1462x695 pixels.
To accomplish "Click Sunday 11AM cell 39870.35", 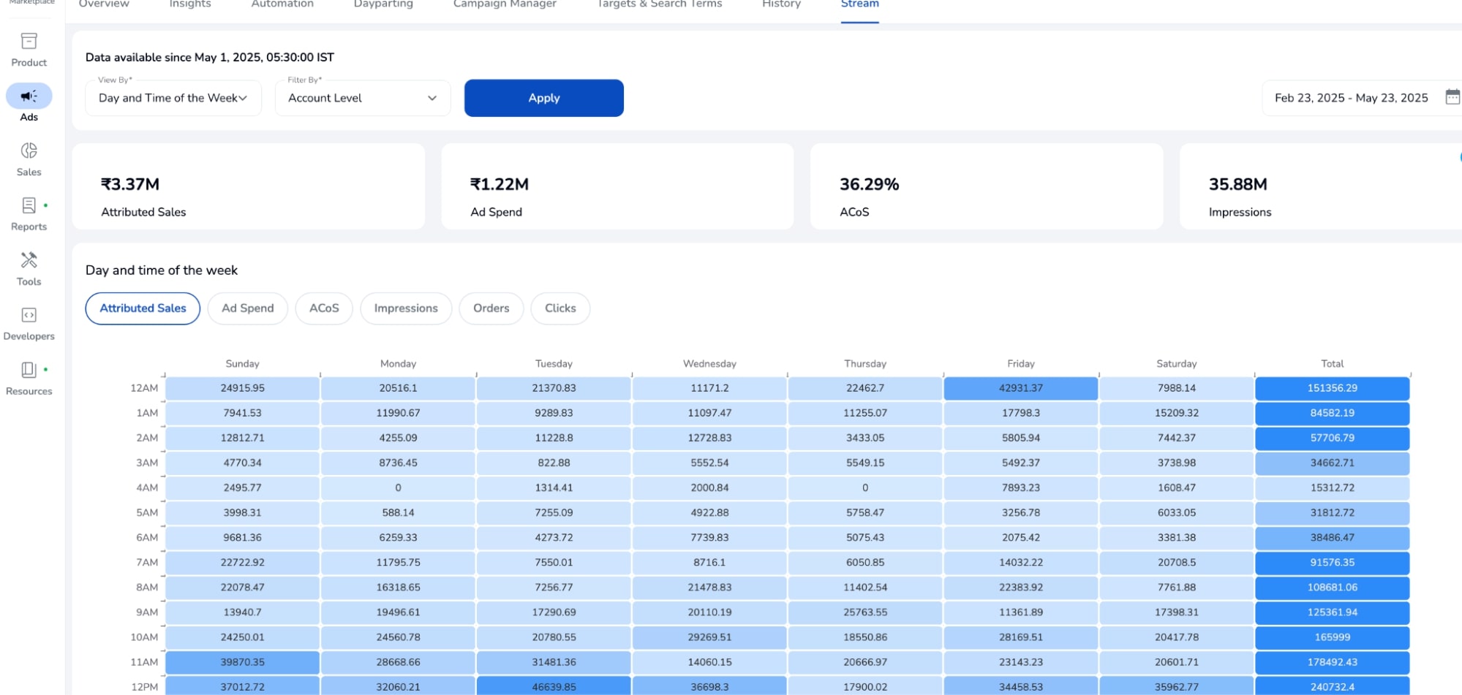I will pos(242,662).
